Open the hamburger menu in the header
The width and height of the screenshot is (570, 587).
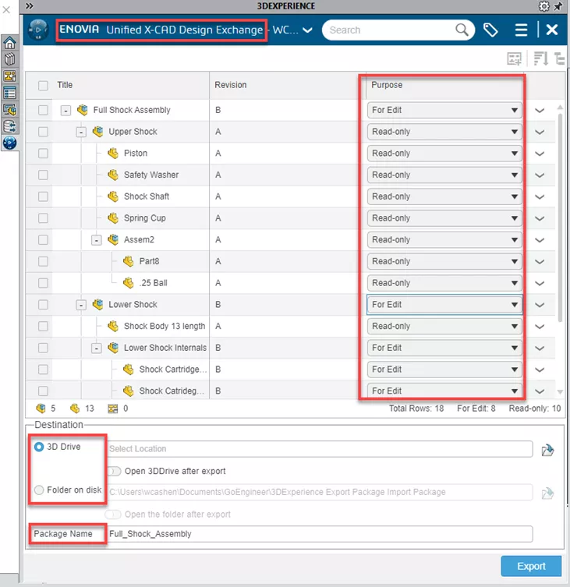(522, 30)
